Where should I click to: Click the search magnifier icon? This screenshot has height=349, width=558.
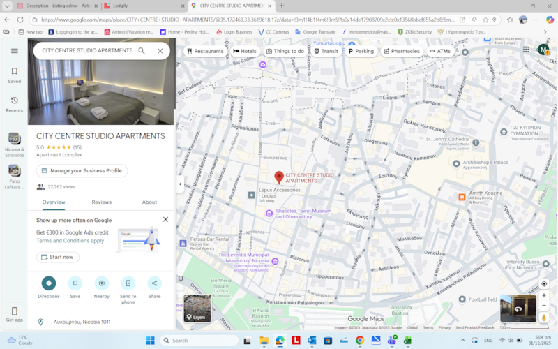(x=142, y=50)
